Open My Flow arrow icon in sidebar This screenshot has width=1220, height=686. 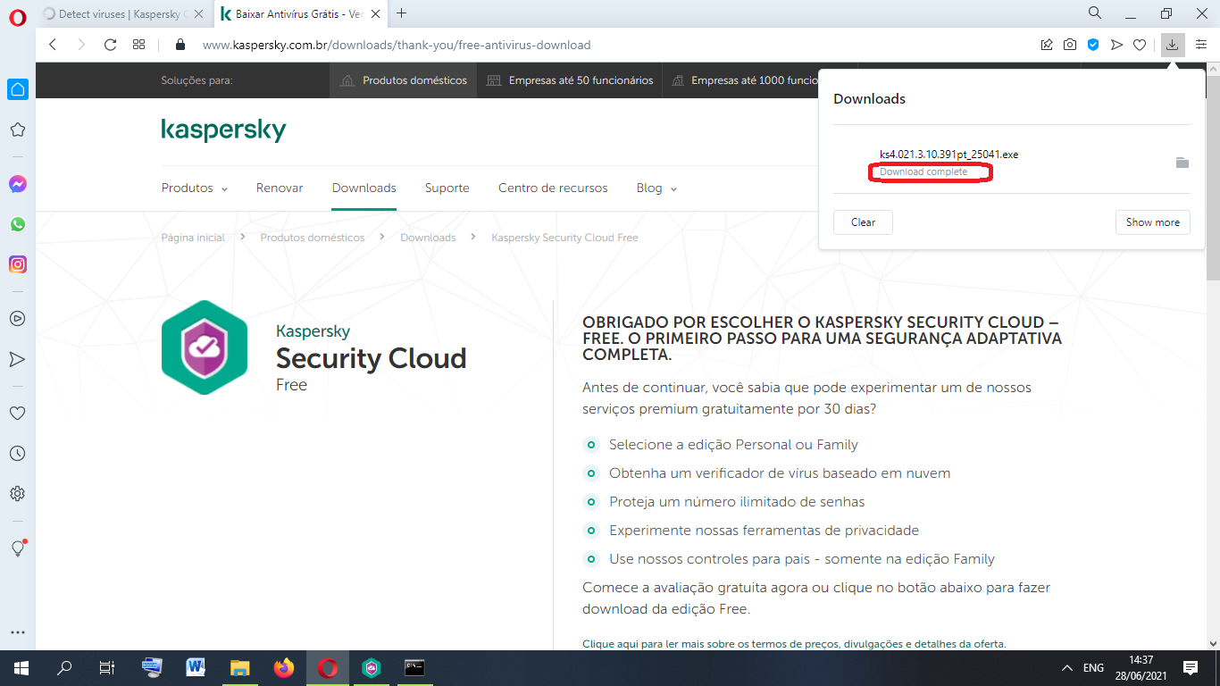[17, 359]
